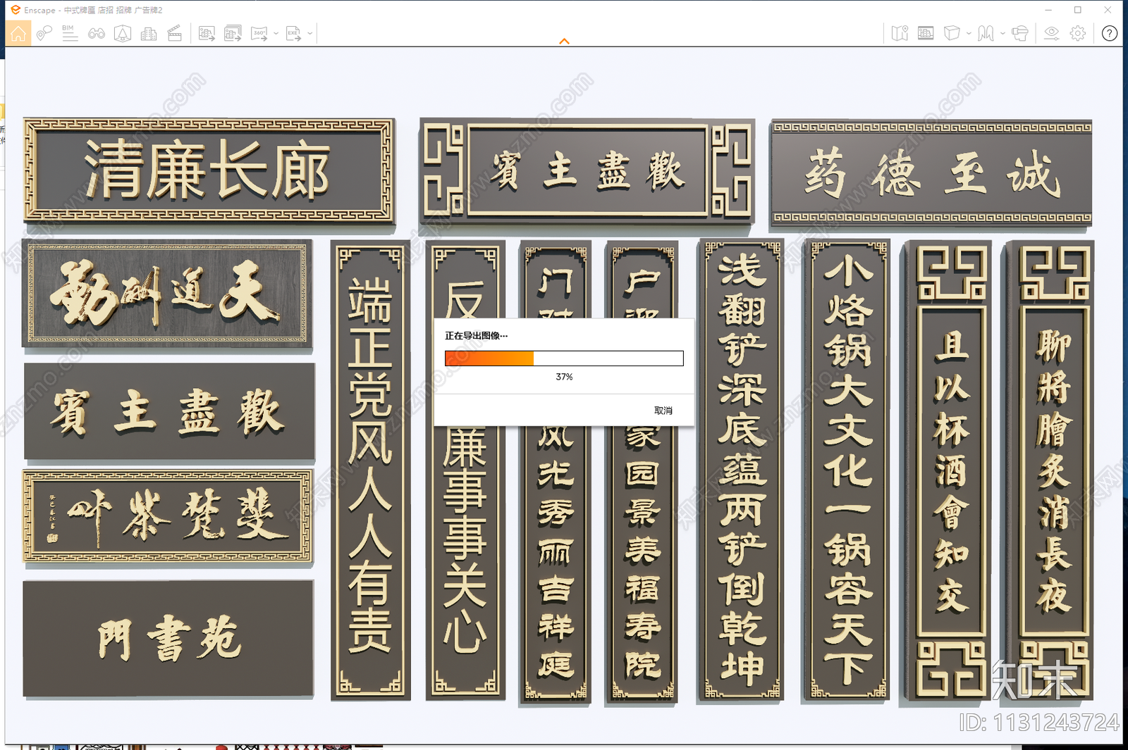Click the Home view icon
Image resolution: width=1128 pixels, height=750 pixels.
pos(18,33)
